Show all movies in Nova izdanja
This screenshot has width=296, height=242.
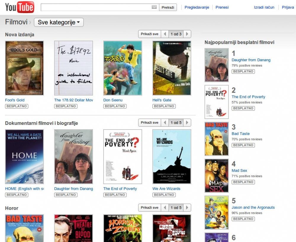click(149, 34)
